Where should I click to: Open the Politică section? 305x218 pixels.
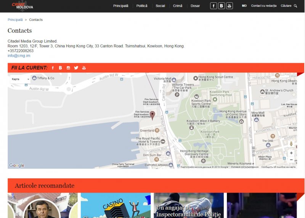pyautogui.click(x=142, y=6)
